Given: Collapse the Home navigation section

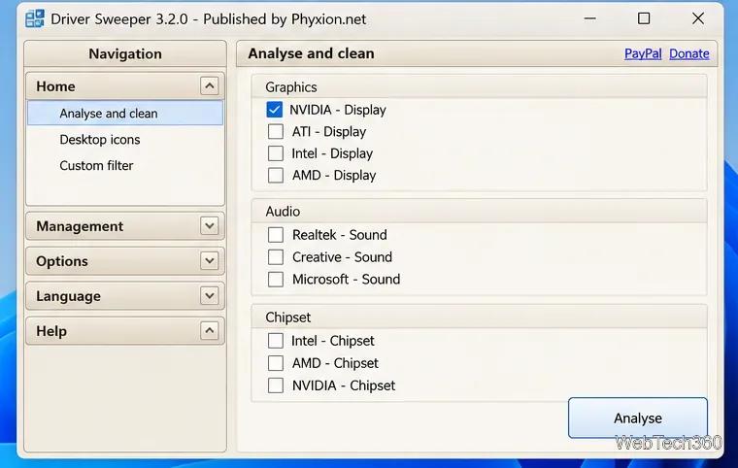Looking at the screenshot, I should click(210, 86).
